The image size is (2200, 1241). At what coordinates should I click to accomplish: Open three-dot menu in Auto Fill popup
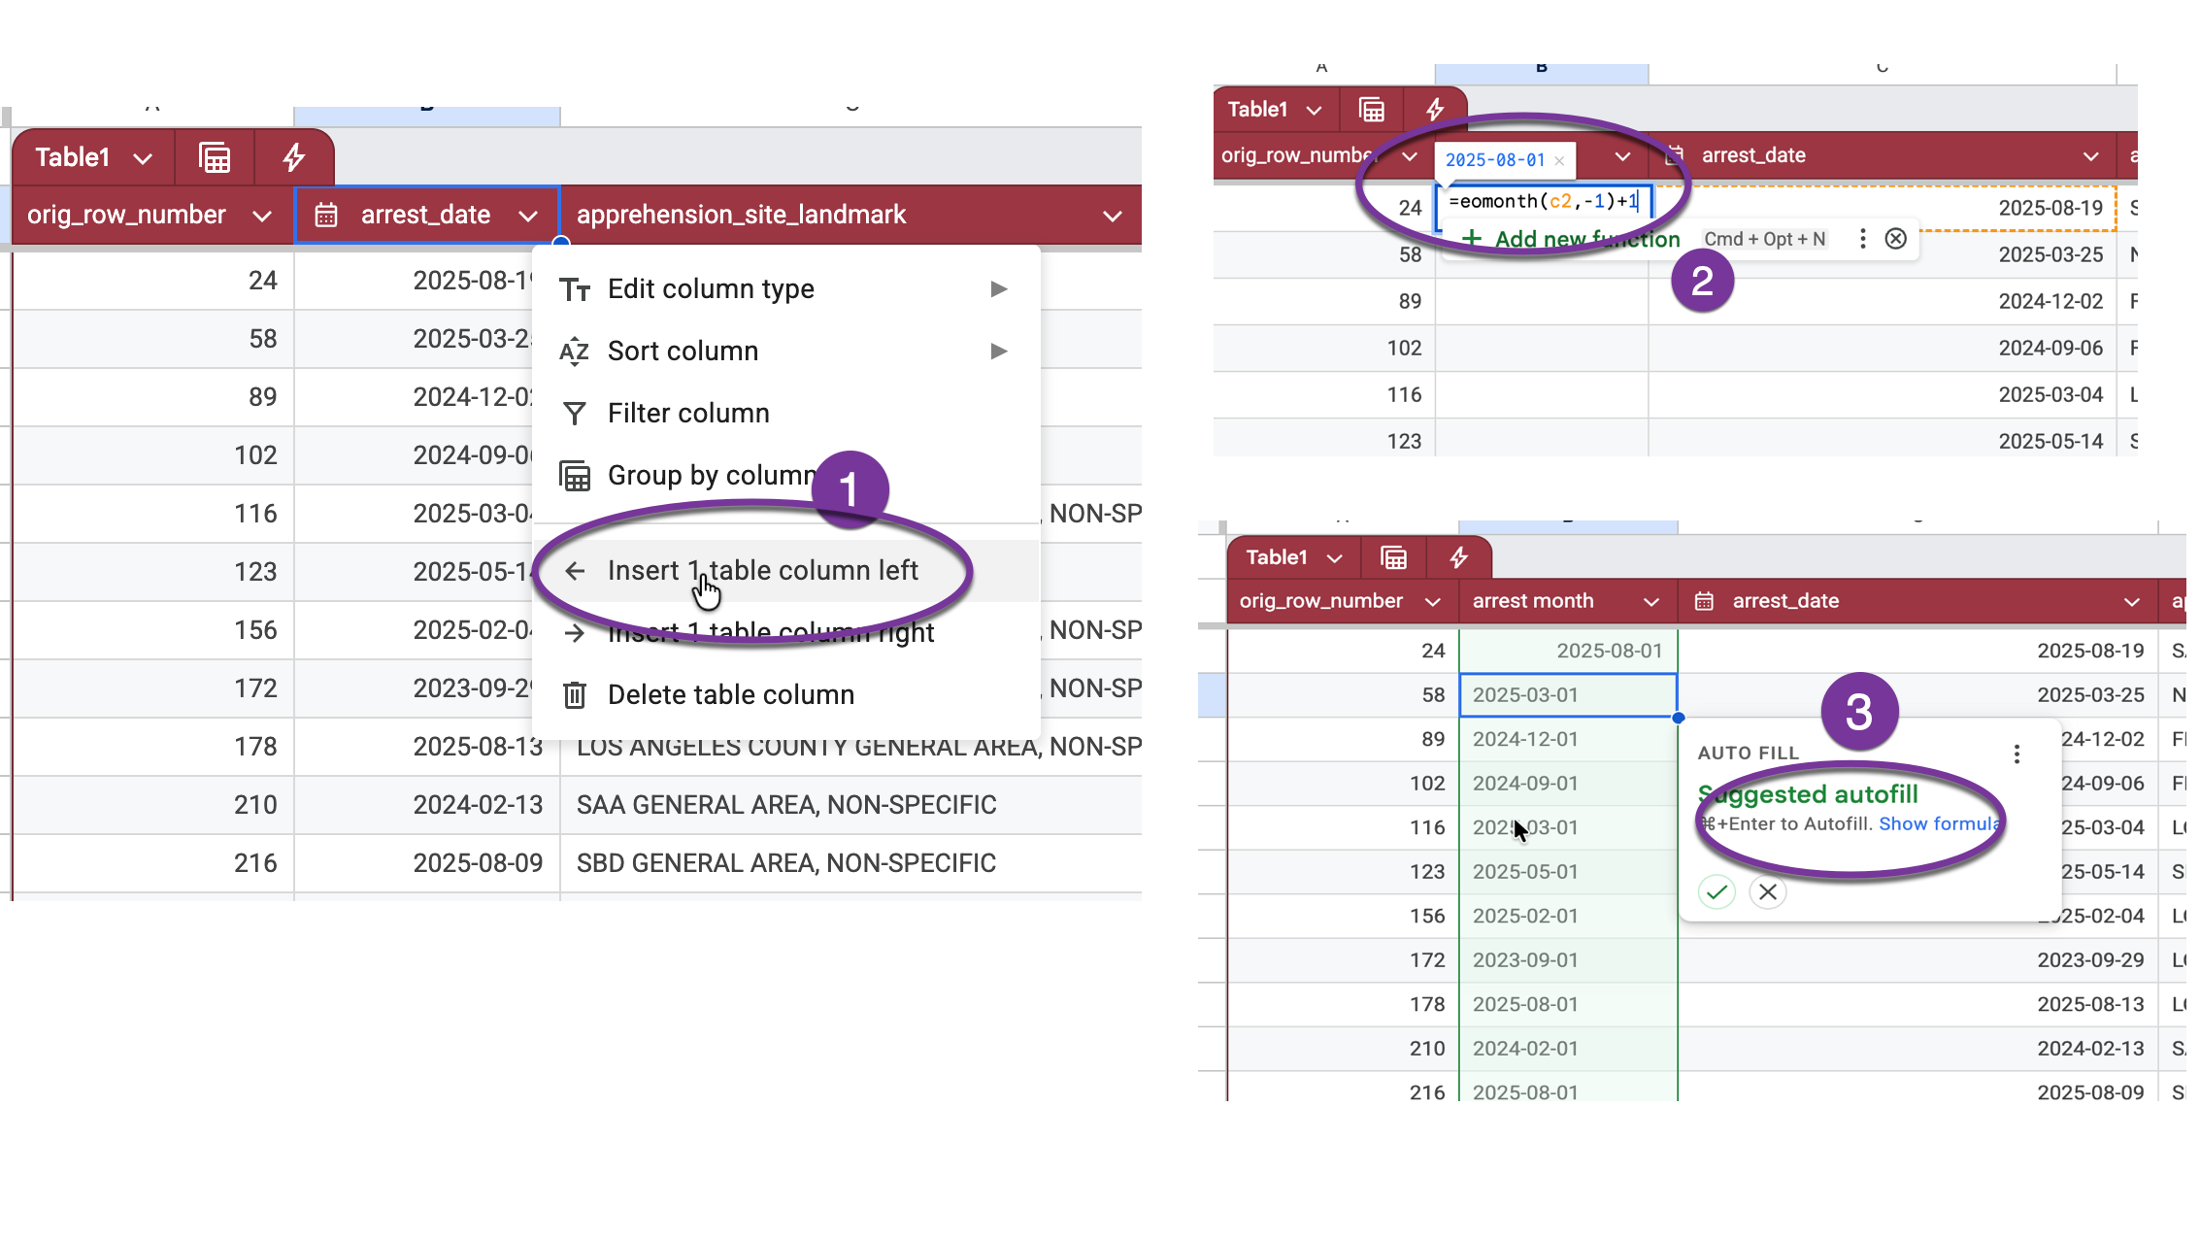point(2017,754)
